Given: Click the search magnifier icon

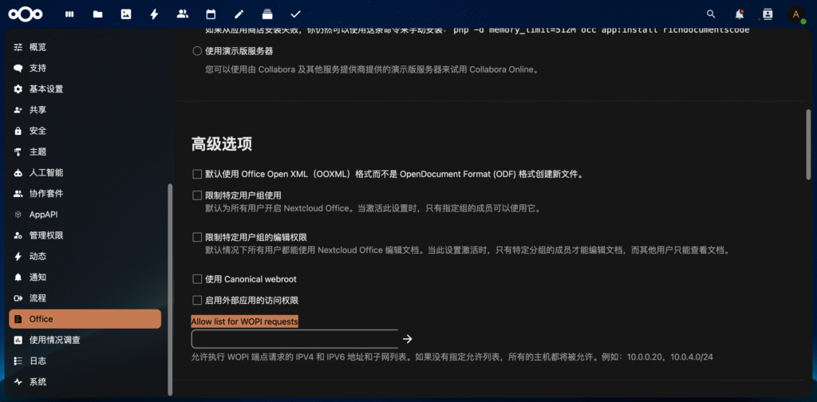Looking at the screenshot, I should [712, 14].
